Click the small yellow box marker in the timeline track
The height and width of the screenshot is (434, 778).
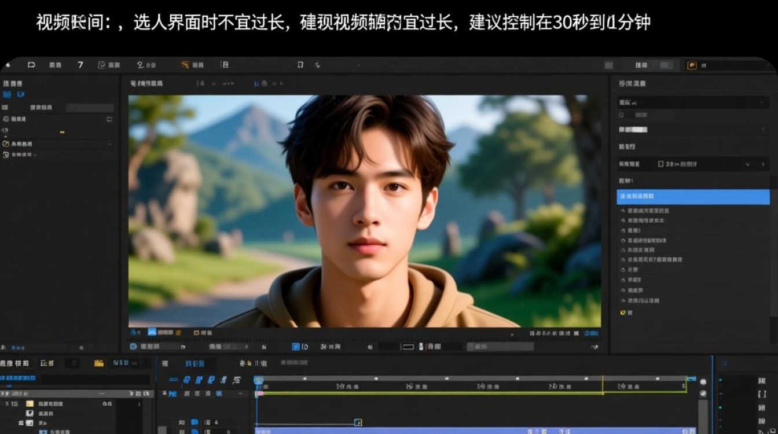pos(358,422)
